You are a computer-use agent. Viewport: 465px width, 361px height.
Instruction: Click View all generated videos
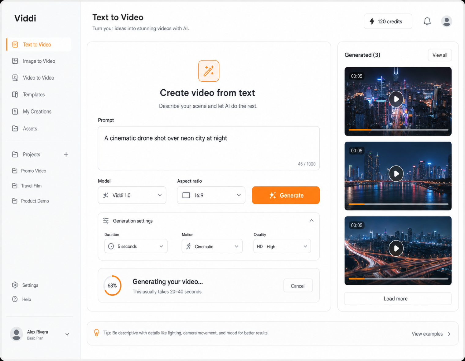(x=440, y=55)
